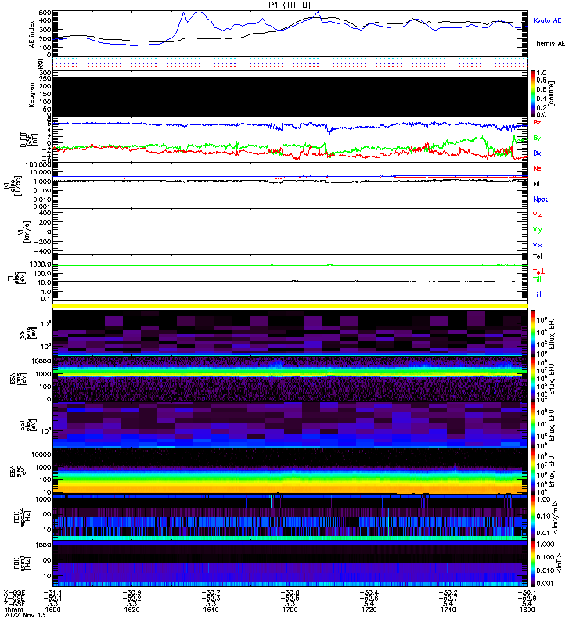The width and height of the screenshot is (587, 626).
Task: Click the Keogram counts color bar
Action: point(533,94)
